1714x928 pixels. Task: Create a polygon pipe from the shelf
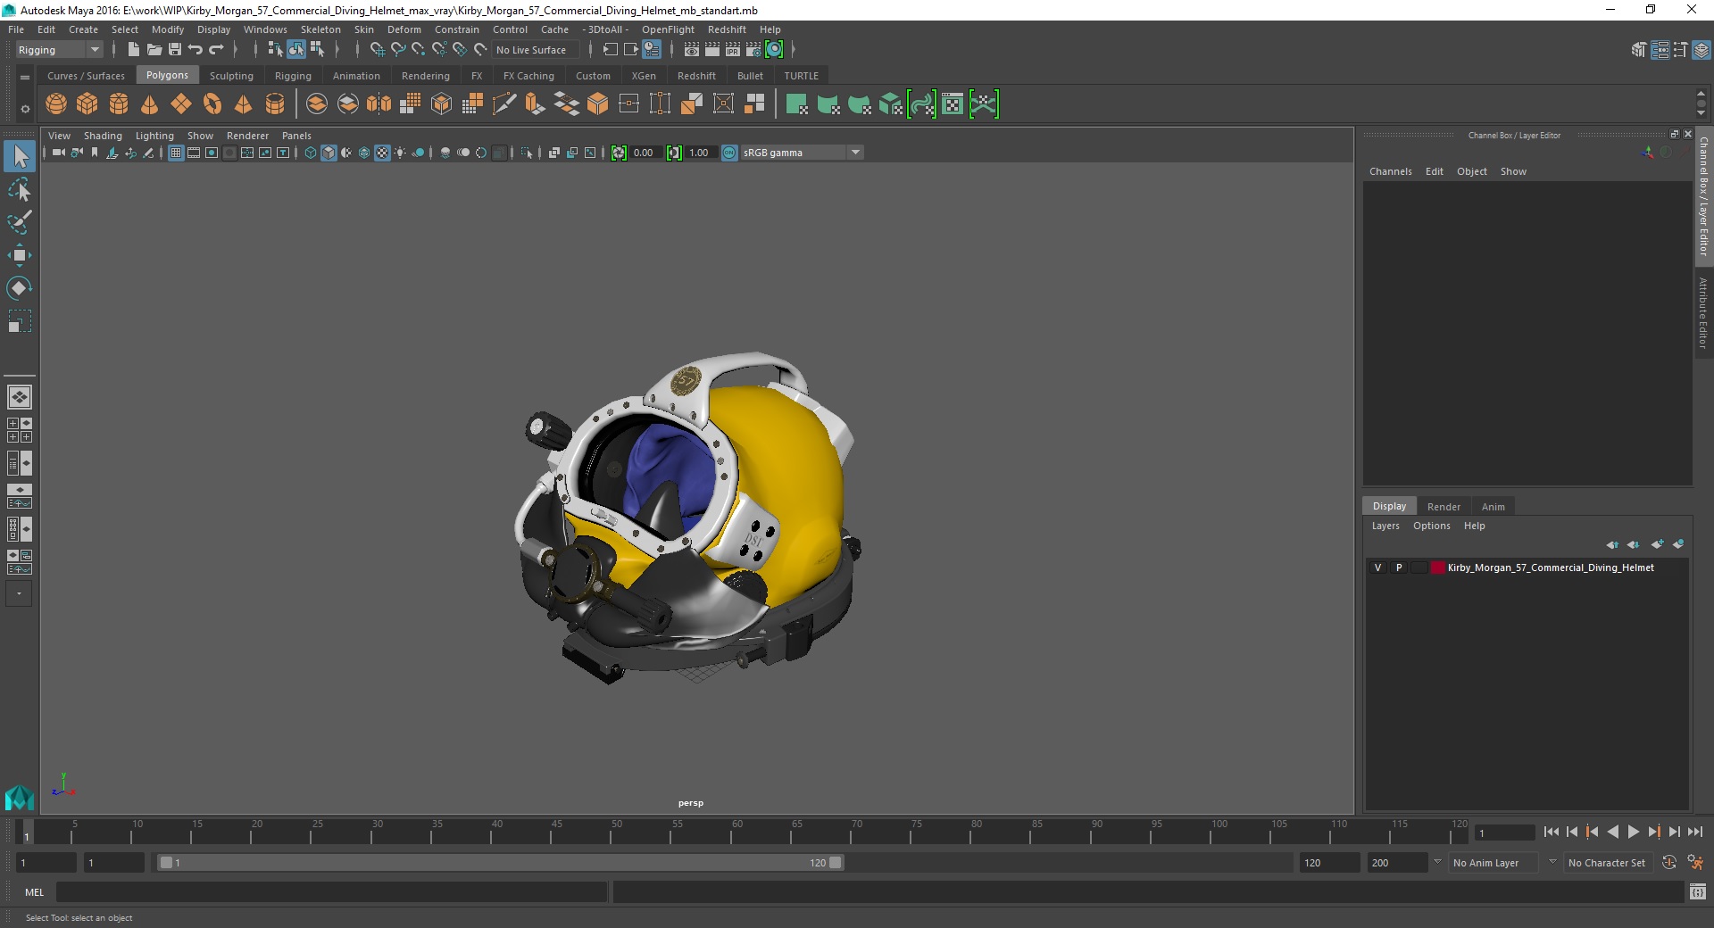pos(275,104)
